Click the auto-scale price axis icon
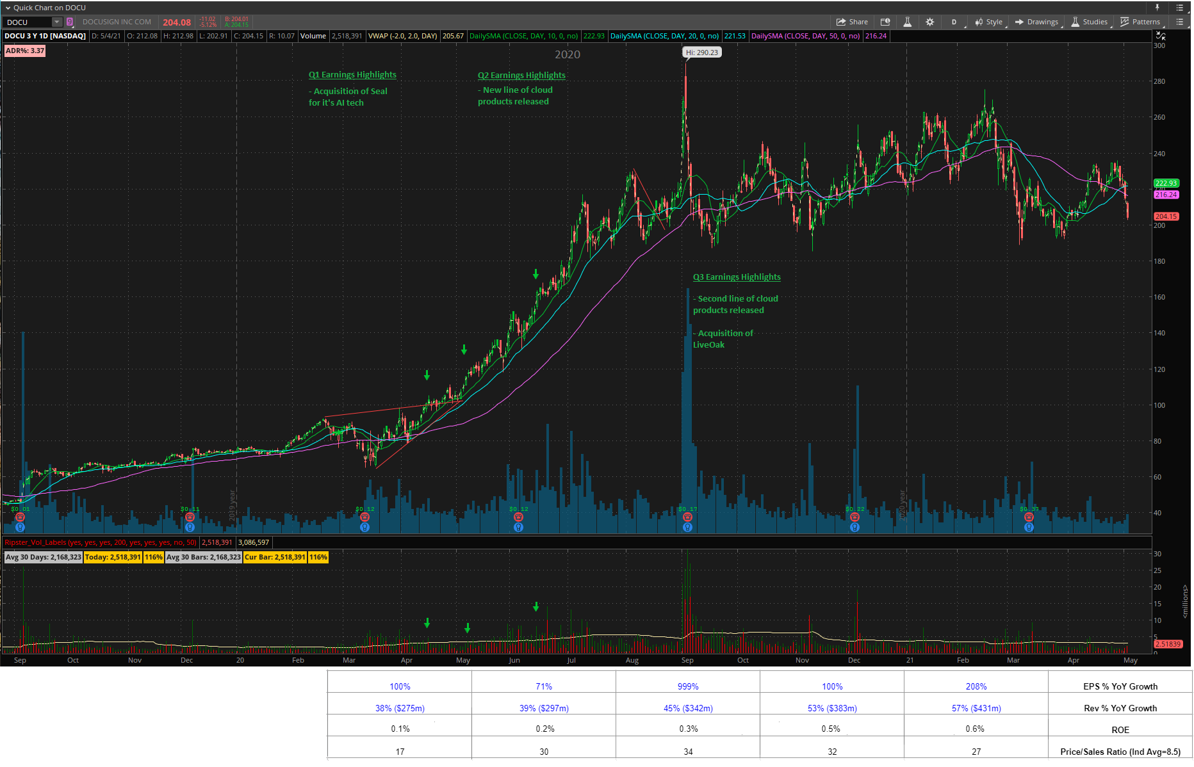The width and height of the screenshot is (1194, 767). pyautogui.click(x=1160, y=36)
